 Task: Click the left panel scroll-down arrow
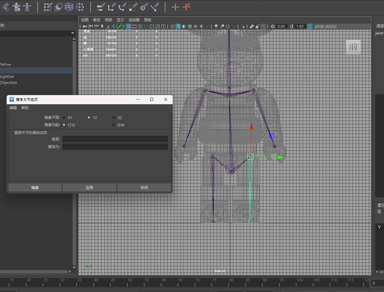pos(74,267)
